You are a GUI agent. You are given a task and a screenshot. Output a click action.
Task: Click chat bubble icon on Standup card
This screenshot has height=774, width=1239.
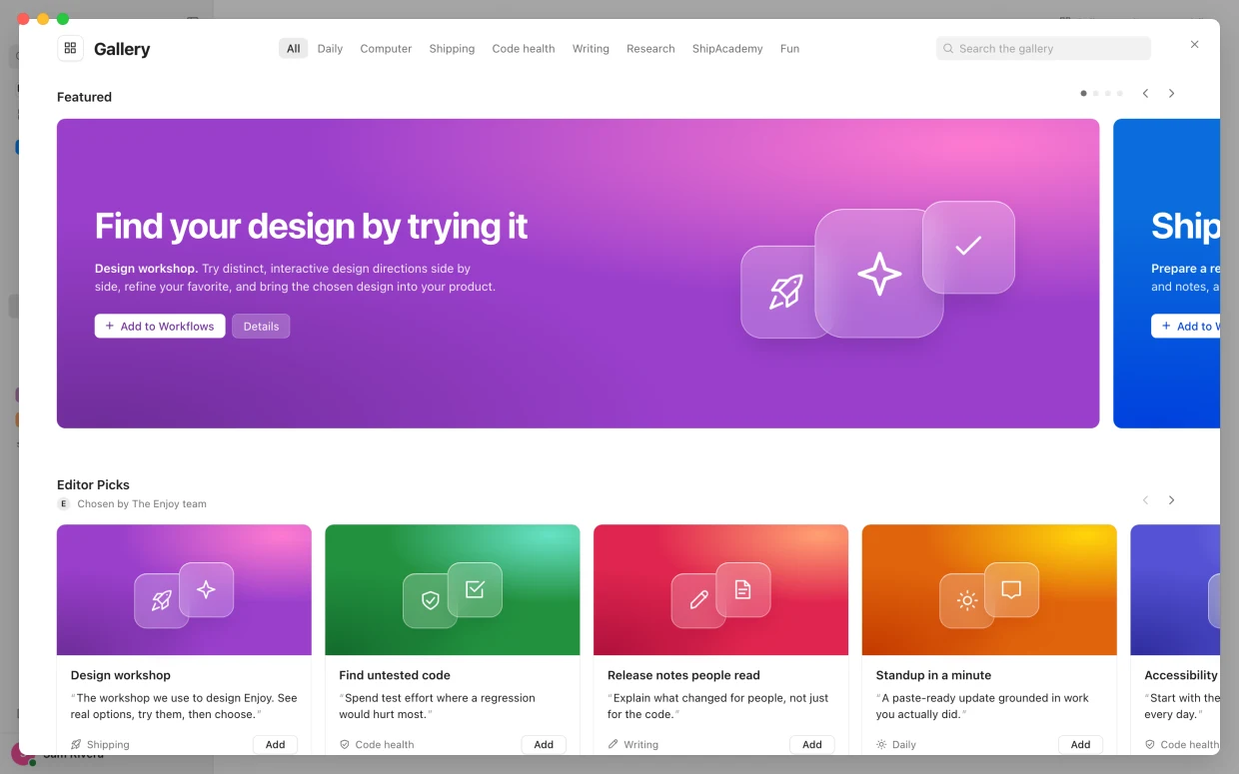pos(1011,589)
